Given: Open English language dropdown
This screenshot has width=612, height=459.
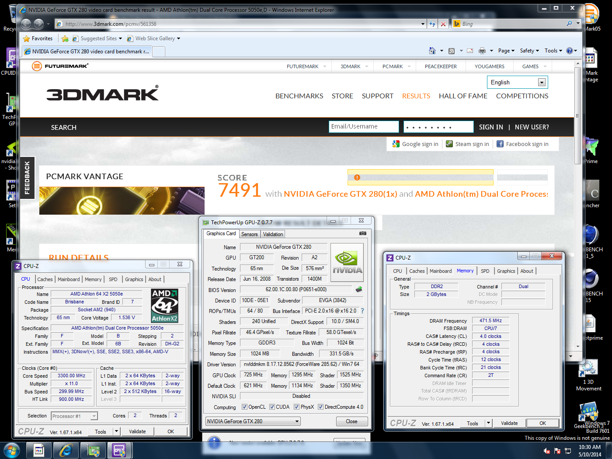Looking at the screenshot, I should [542, 82].
